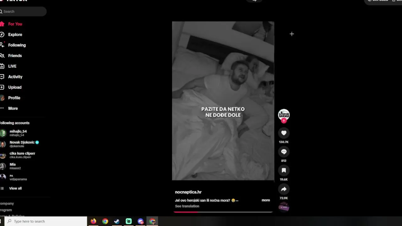Viewport: 402px width, 226px height.
Task: Open Firefox from the taskbar
Action: (x=93, y=221)
